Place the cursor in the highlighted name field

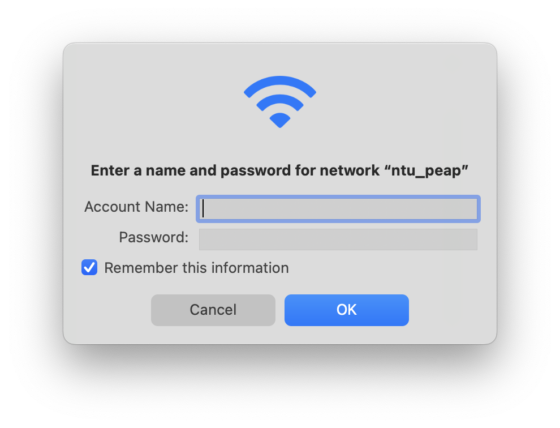pyautogui.click(x=338, y=209)
